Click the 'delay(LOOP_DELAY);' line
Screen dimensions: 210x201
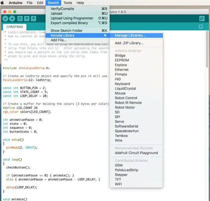pos(22,187)
